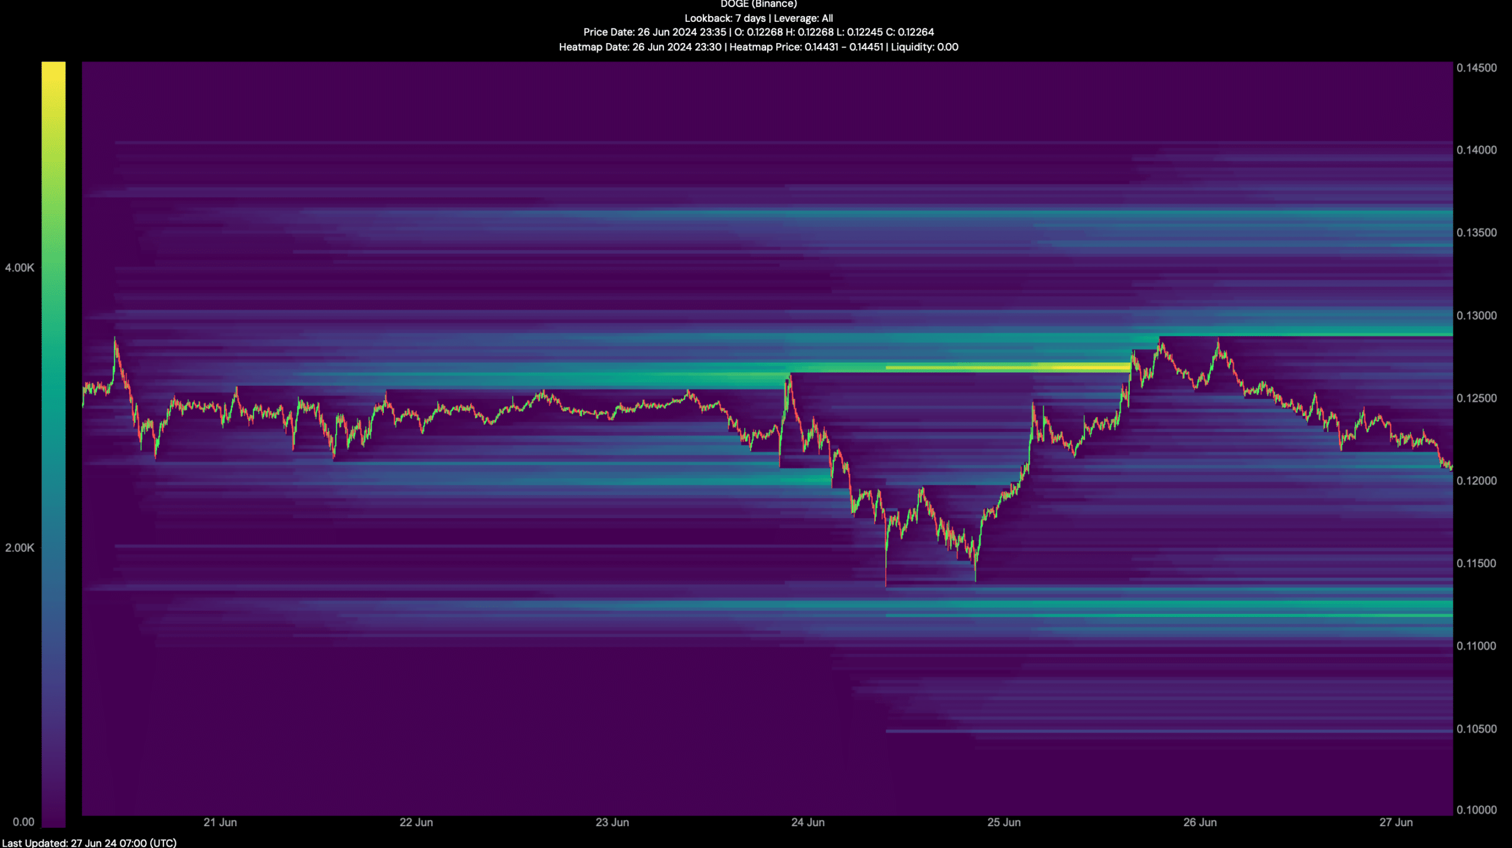Click the 23 Jun date axis label

[612, 823]
